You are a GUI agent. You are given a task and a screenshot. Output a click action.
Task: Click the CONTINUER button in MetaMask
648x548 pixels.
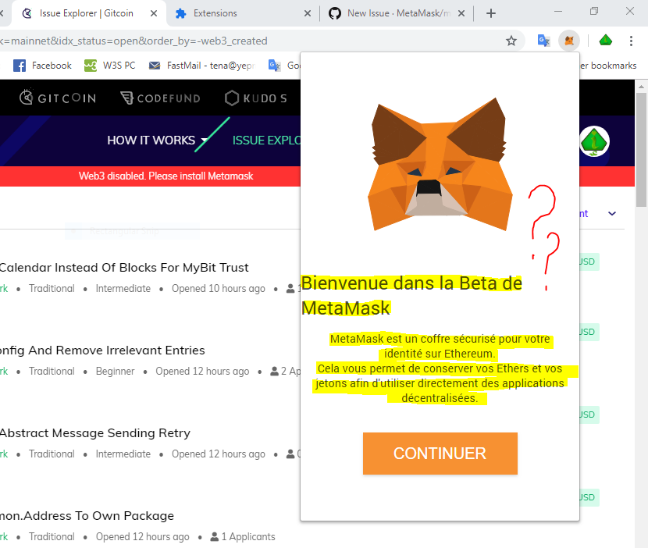440,454
